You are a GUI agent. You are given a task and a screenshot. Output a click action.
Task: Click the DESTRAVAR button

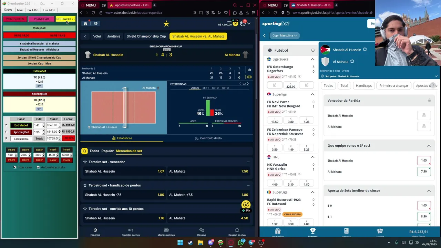(x=65, y=19)
